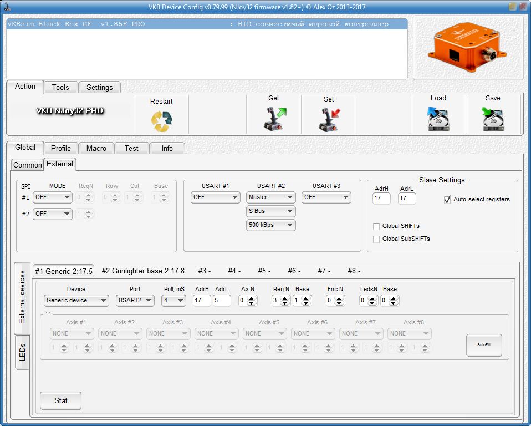Click the app icon in title bar
531x426 pixels.
click(x=7, y=7)
